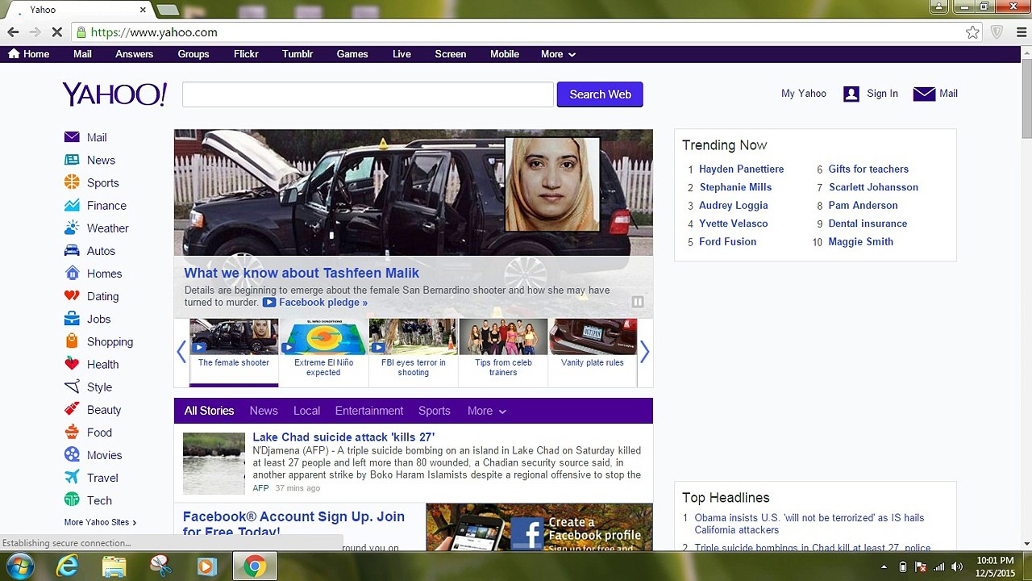Open the Mail icon in left sidebar
Image resolution: width=1032 pixels, height=581 pixels.
tap(72, 137)
